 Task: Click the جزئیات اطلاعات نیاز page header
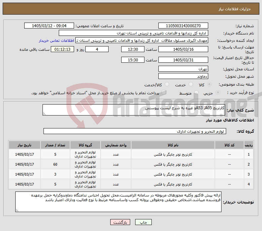pos(234,9)
